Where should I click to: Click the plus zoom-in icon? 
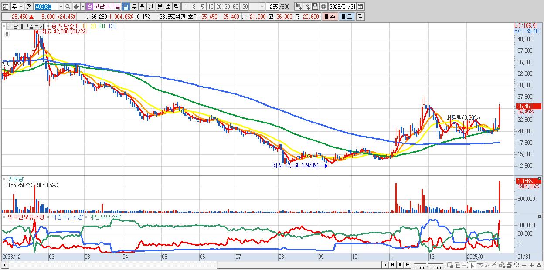532,265
